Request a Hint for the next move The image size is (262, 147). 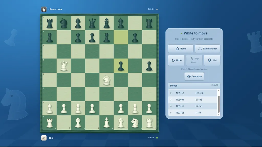[212, 60]
